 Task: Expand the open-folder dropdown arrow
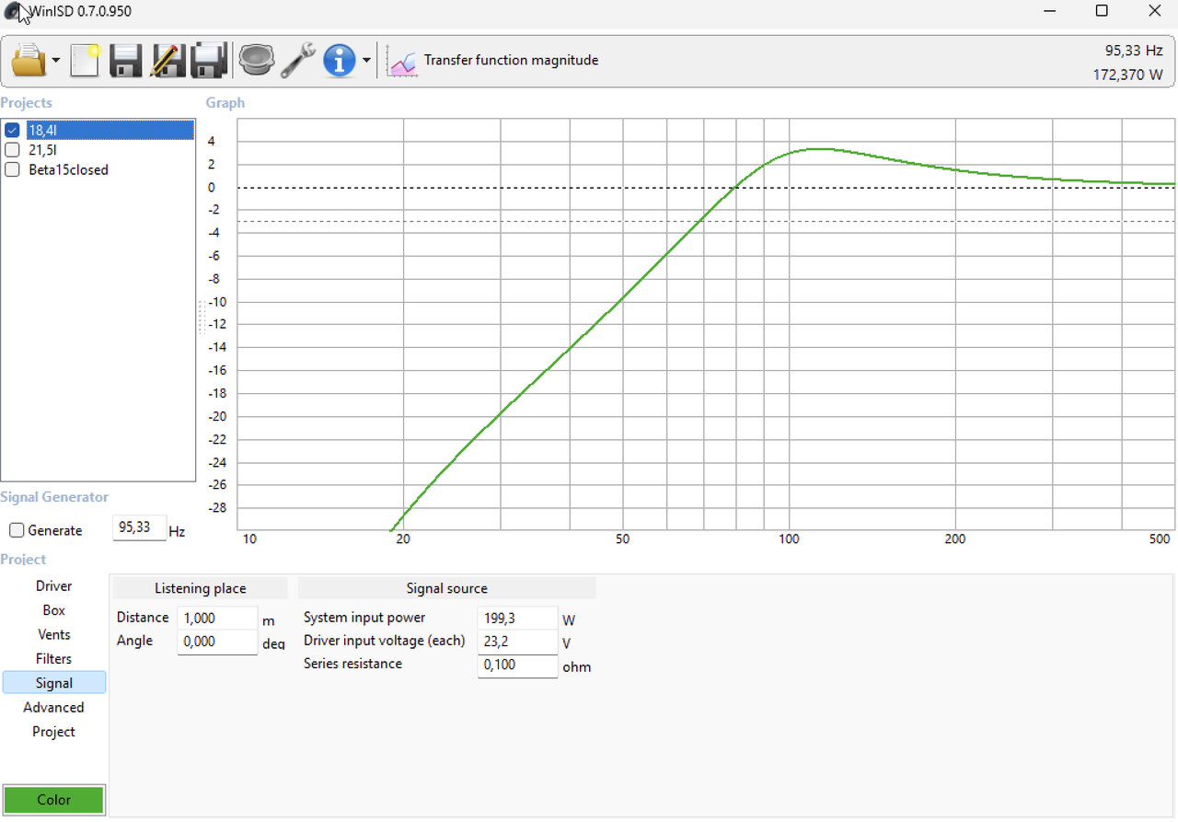56,61
